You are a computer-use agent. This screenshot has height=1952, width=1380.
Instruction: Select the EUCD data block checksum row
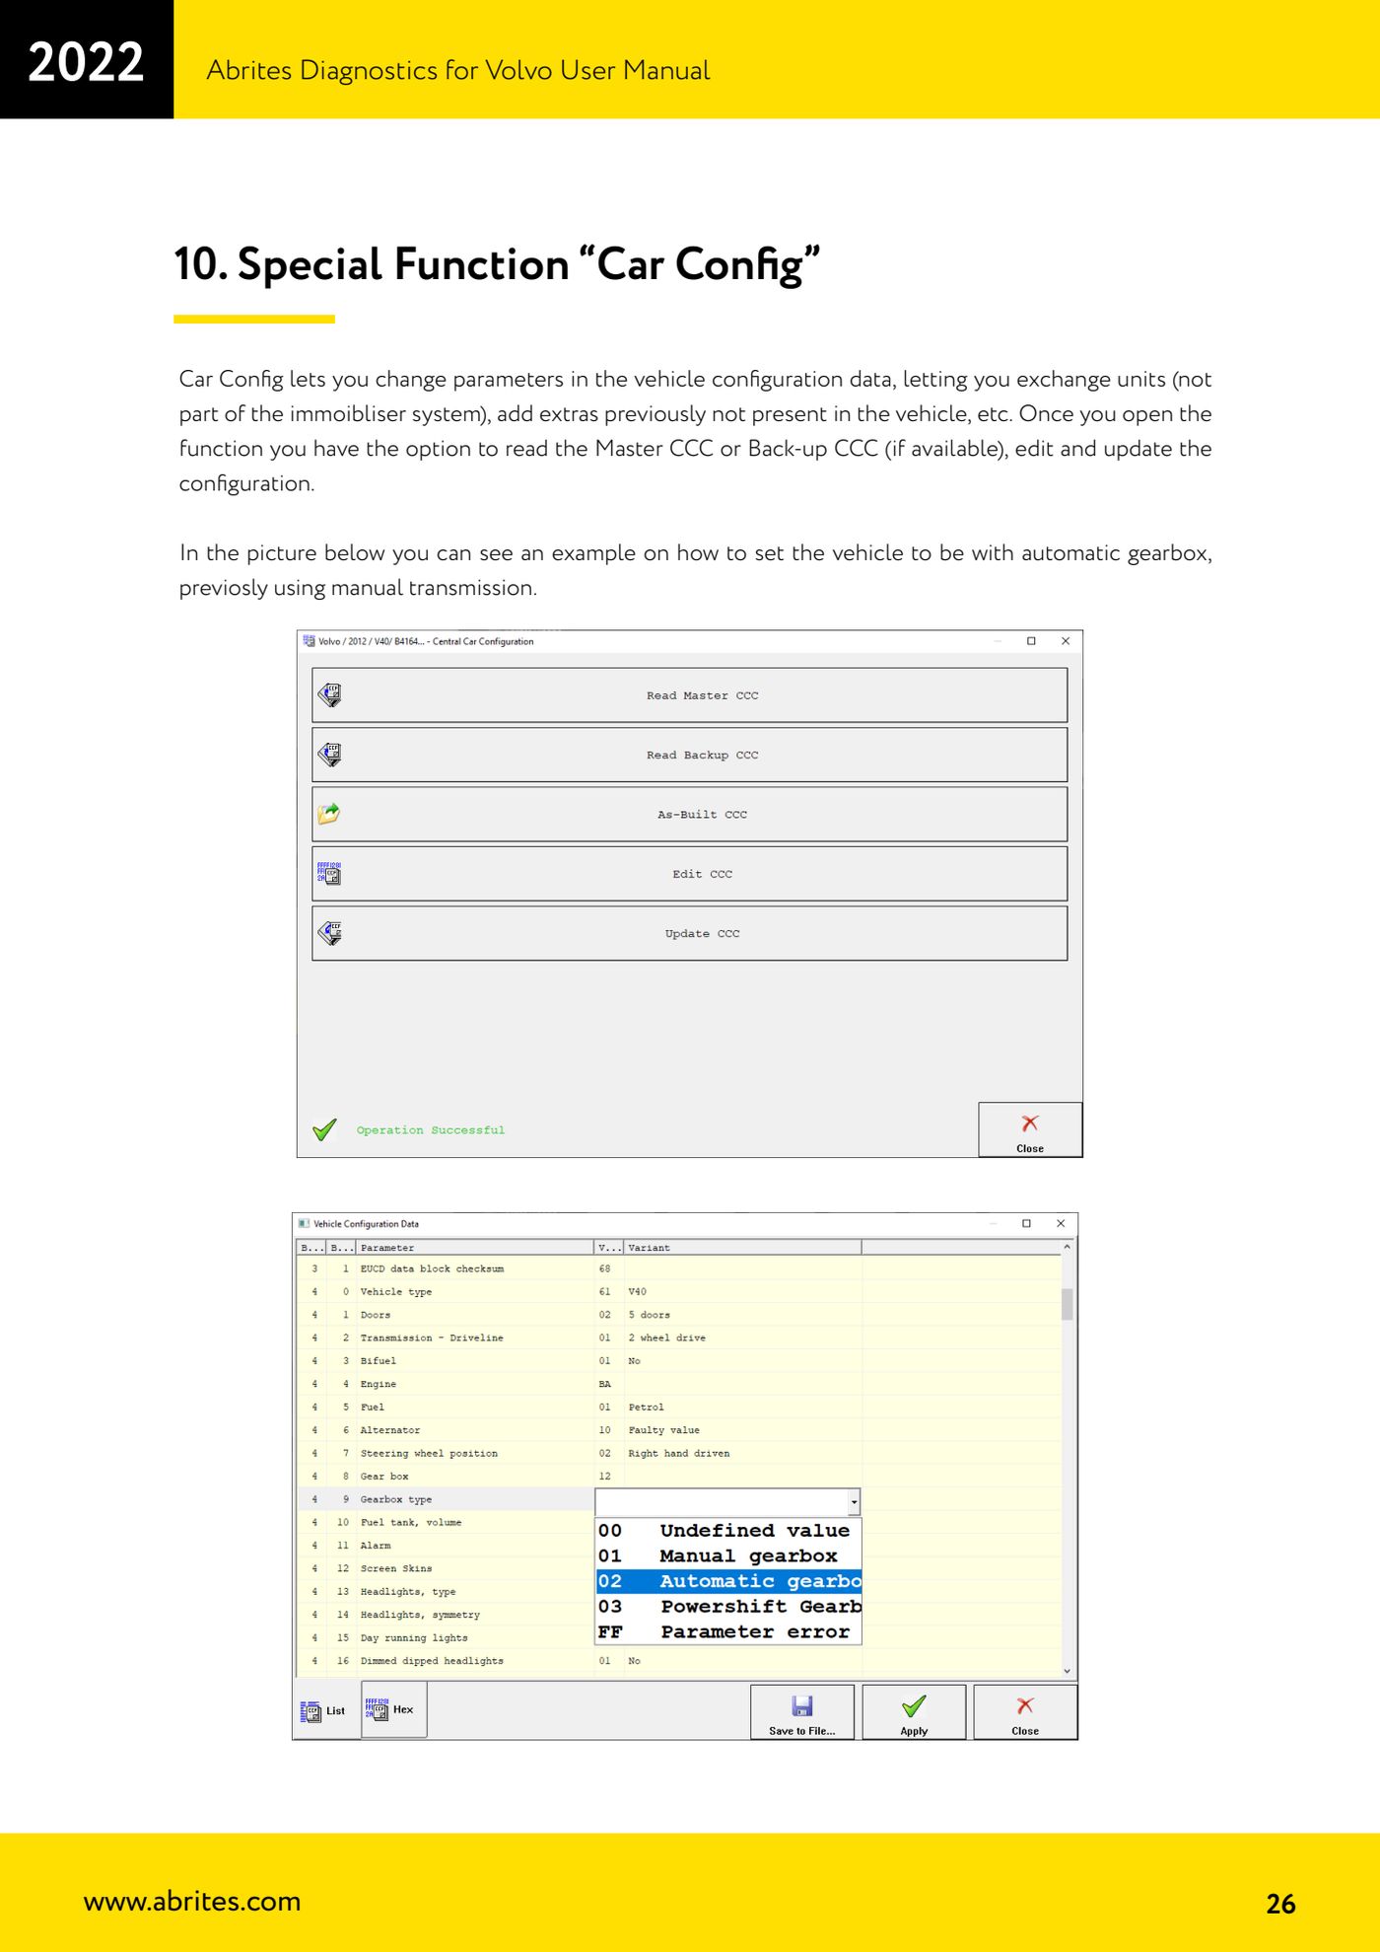pos(678,1269)
